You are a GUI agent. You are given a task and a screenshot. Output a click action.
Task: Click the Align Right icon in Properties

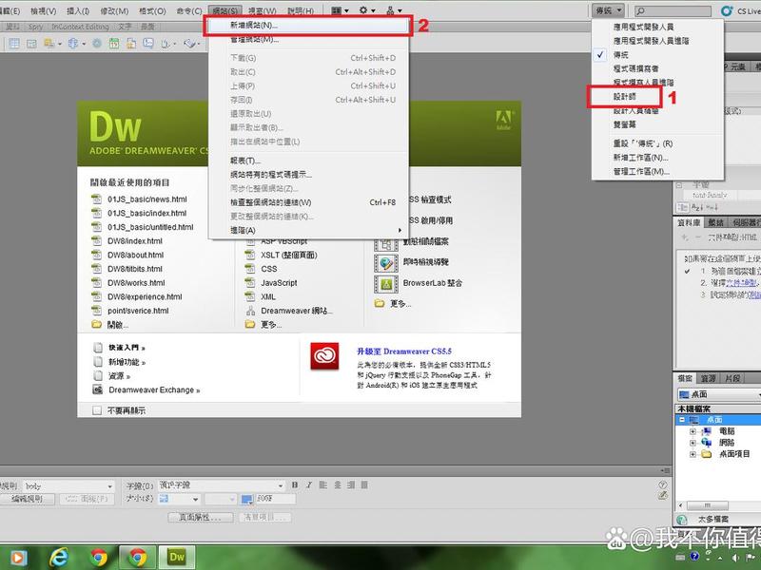click(351, 484)
